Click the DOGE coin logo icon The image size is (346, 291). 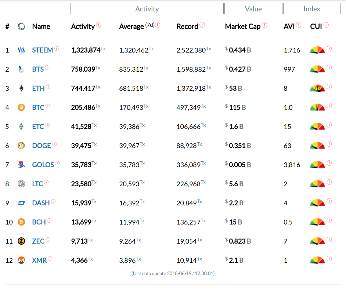[x=21, y=146]
